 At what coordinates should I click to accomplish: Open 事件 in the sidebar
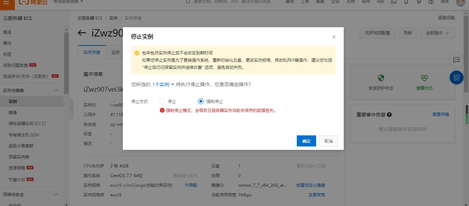7,43
